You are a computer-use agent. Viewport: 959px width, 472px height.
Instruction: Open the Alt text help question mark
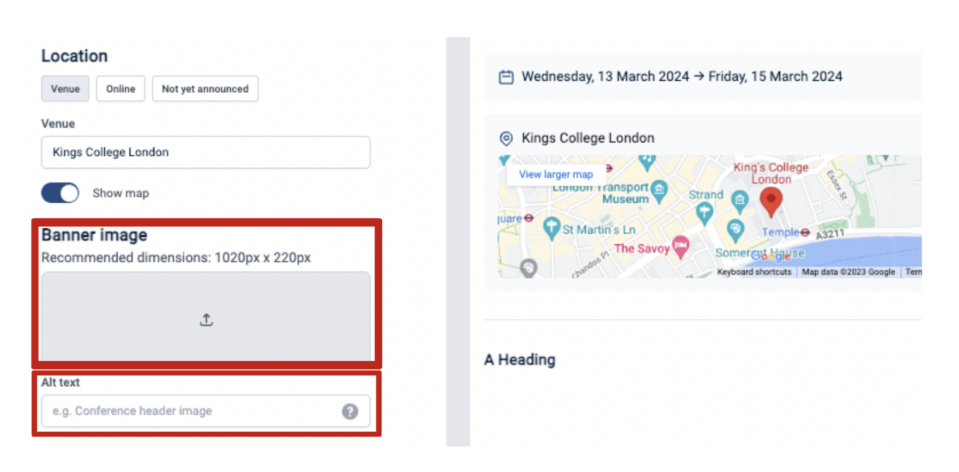coord(350,411)
